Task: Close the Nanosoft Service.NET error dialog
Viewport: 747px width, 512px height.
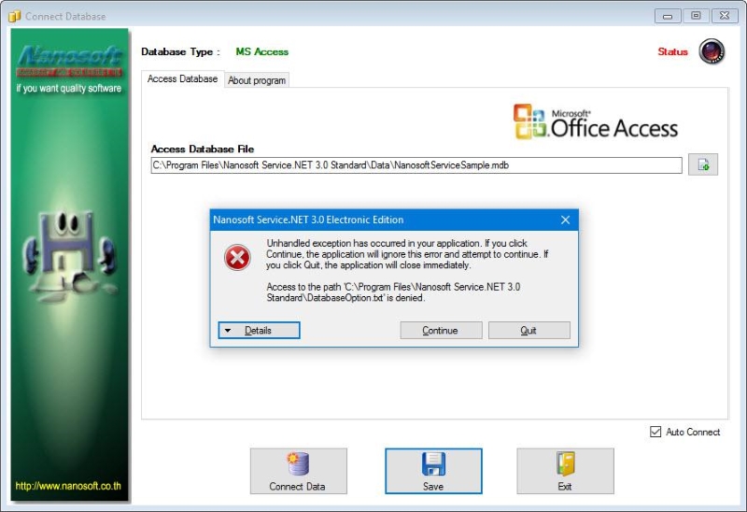Action: [566, 220]
